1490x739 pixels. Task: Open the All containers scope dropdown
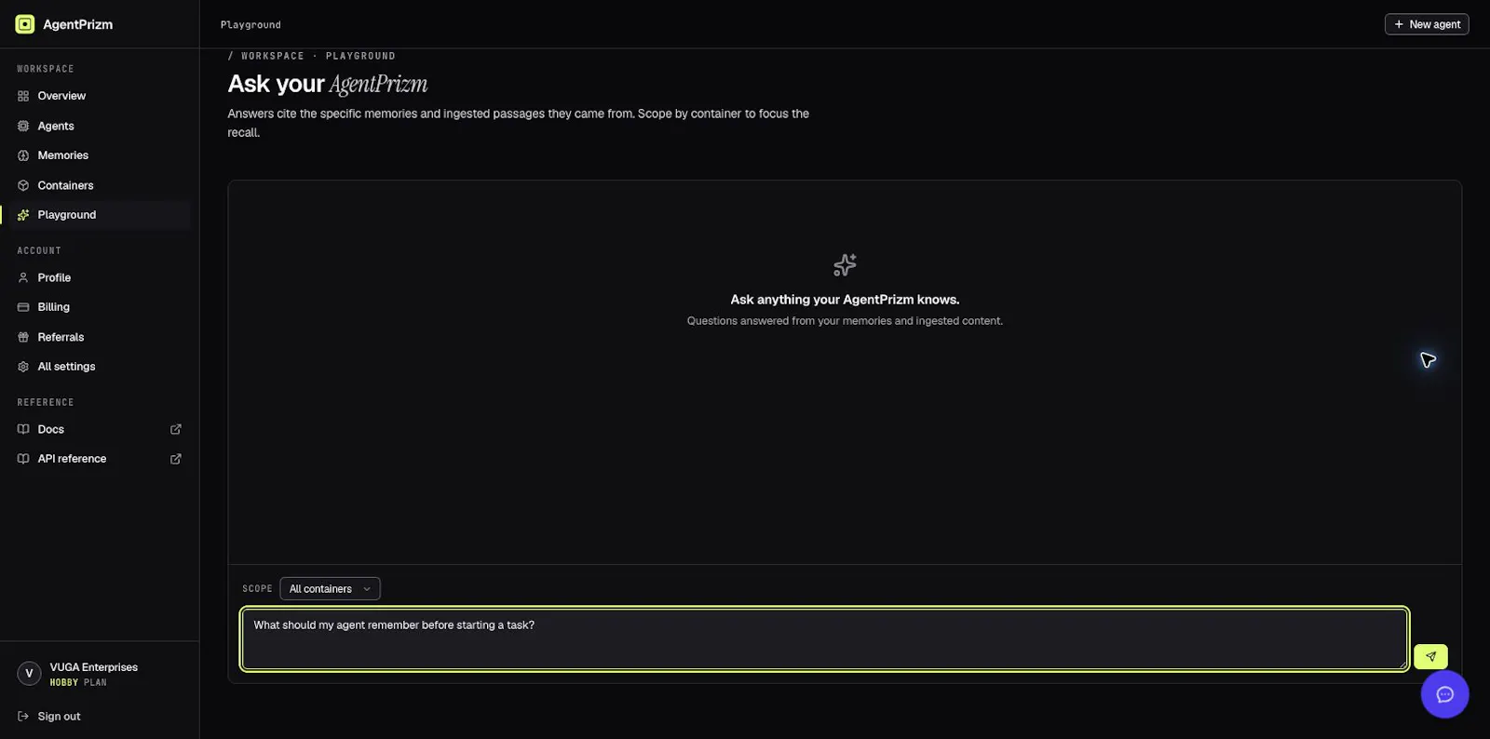[x=330, y=588]
